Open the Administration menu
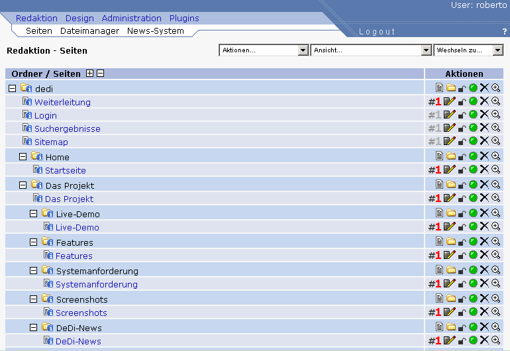510x351 pixels. click(131, 19)
